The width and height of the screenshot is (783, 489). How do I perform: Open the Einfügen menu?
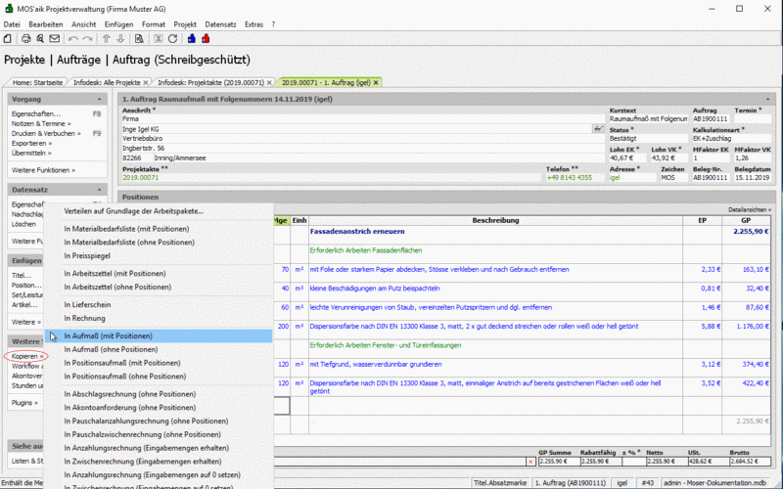(118, 24)
